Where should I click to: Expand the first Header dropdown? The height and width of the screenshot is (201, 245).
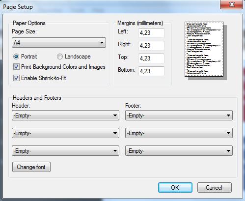[x=65, y=115]
